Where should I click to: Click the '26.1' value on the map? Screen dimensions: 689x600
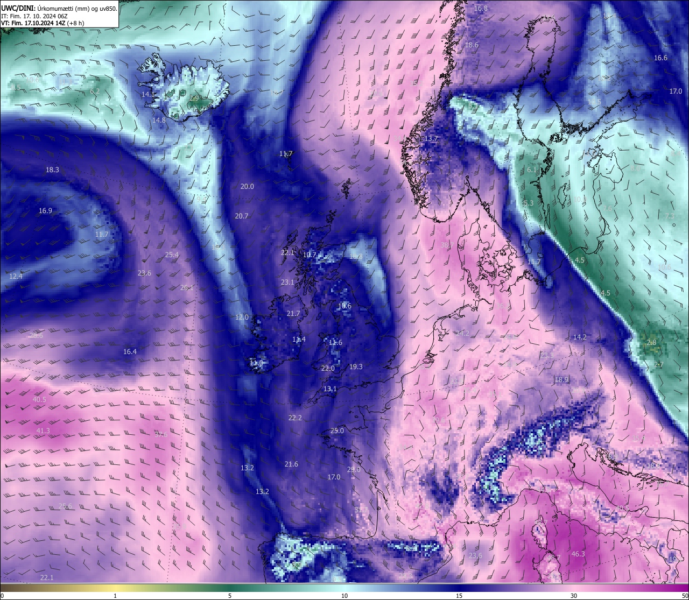(187, 287)
